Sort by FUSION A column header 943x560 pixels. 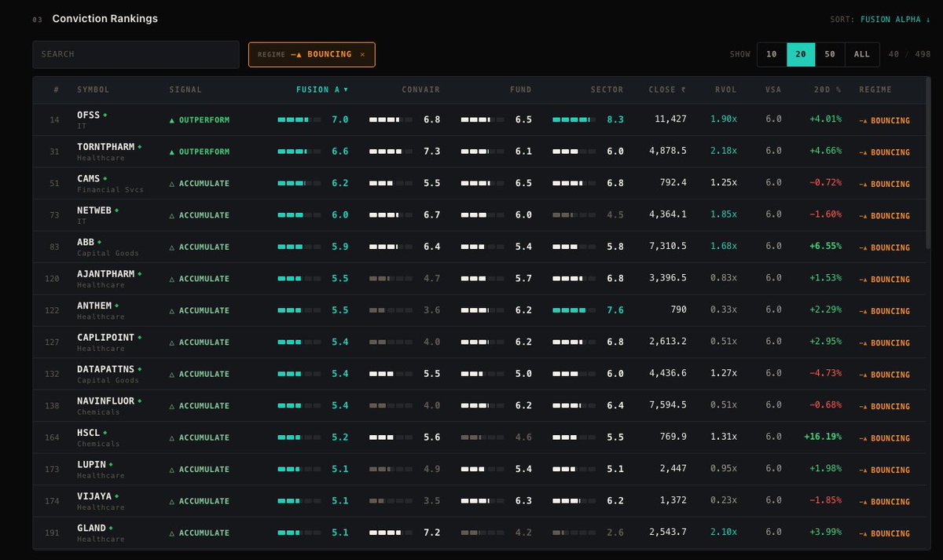pos(321,90)
